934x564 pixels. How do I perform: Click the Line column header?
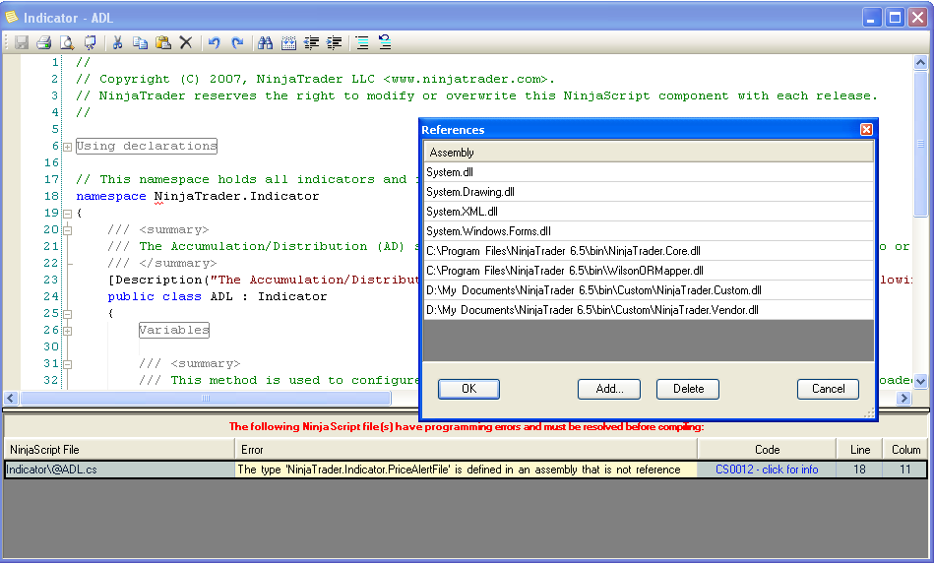tap(859, 450)
